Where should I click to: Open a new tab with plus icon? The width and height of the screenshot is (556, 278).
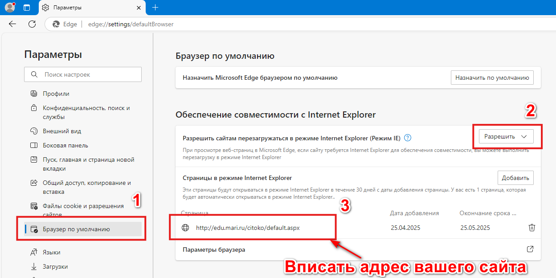click(155, 8)
